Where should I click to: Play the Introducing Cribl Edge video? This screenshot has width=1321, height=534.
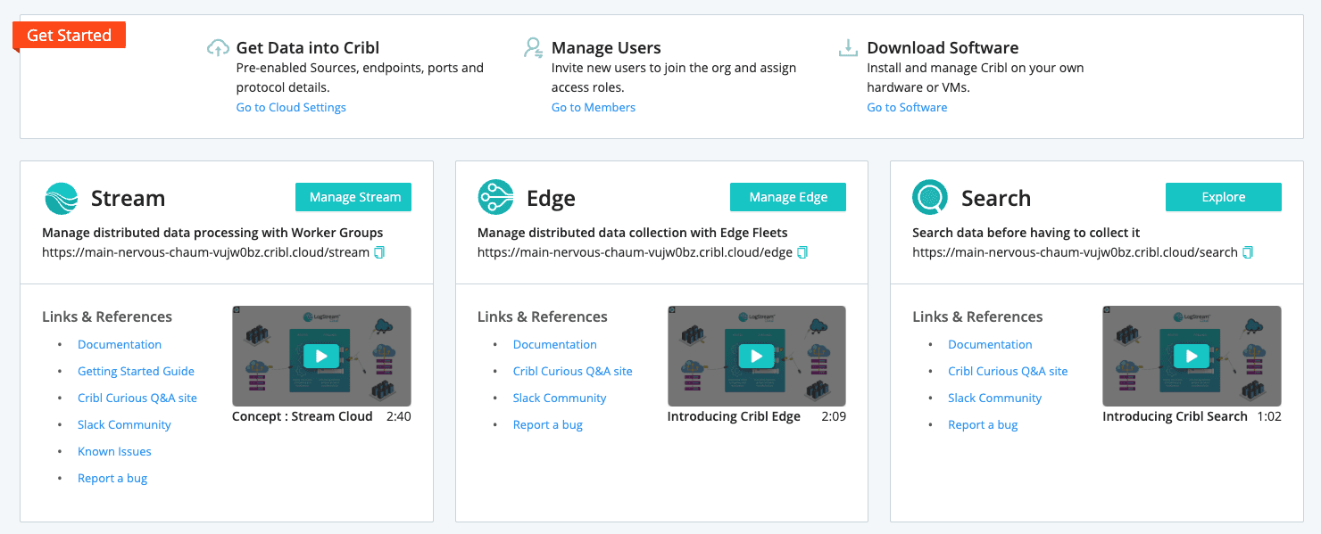(x=756, y=357)
